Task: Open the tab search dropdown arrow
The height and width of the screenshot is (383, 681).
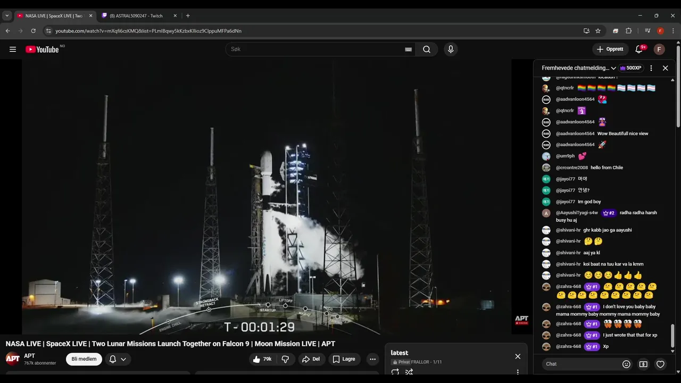Action: click(7, 16)
